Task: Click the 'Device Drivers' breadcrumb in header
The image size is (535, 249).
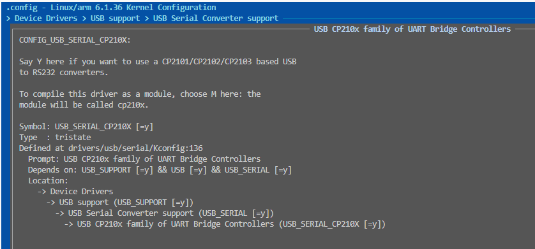Action: pyautogui.click(x=46, y=18)
